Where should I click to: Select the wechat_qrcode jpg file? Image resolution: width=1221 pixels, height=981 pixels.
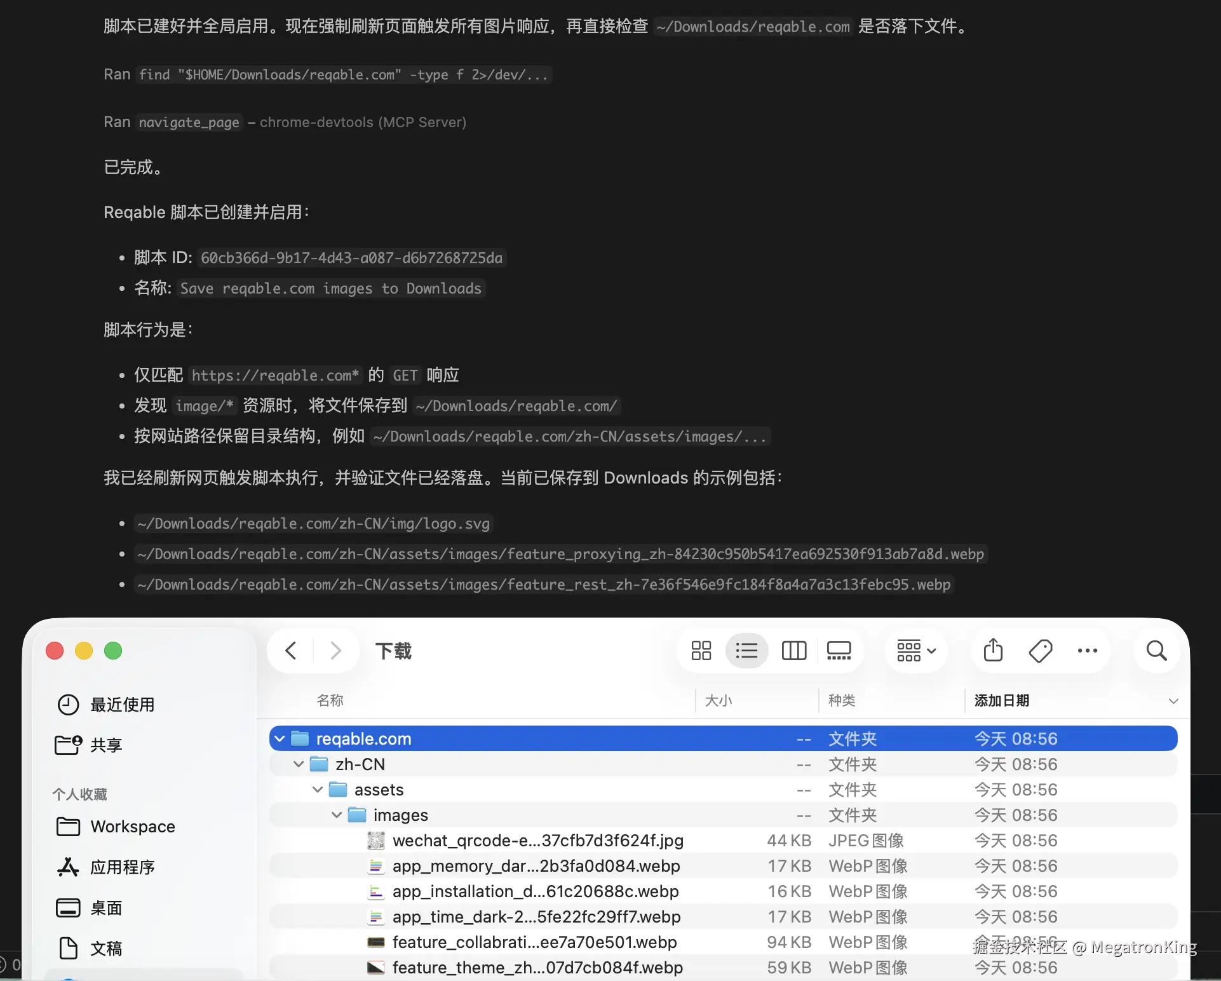click(x=724, y=841)
